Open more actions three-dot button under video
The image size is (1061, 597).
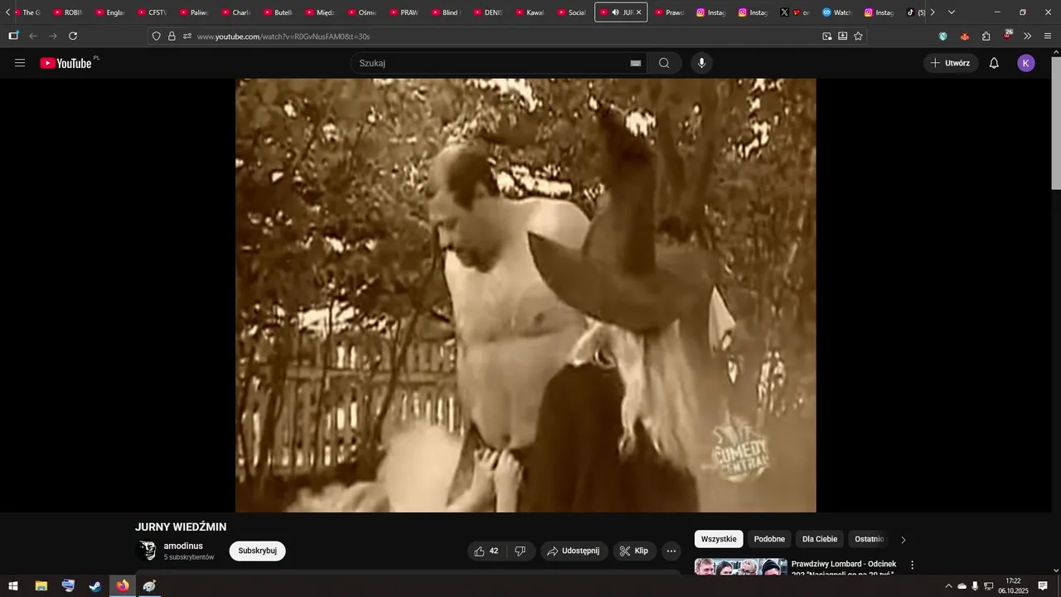[x=671, y=551]
